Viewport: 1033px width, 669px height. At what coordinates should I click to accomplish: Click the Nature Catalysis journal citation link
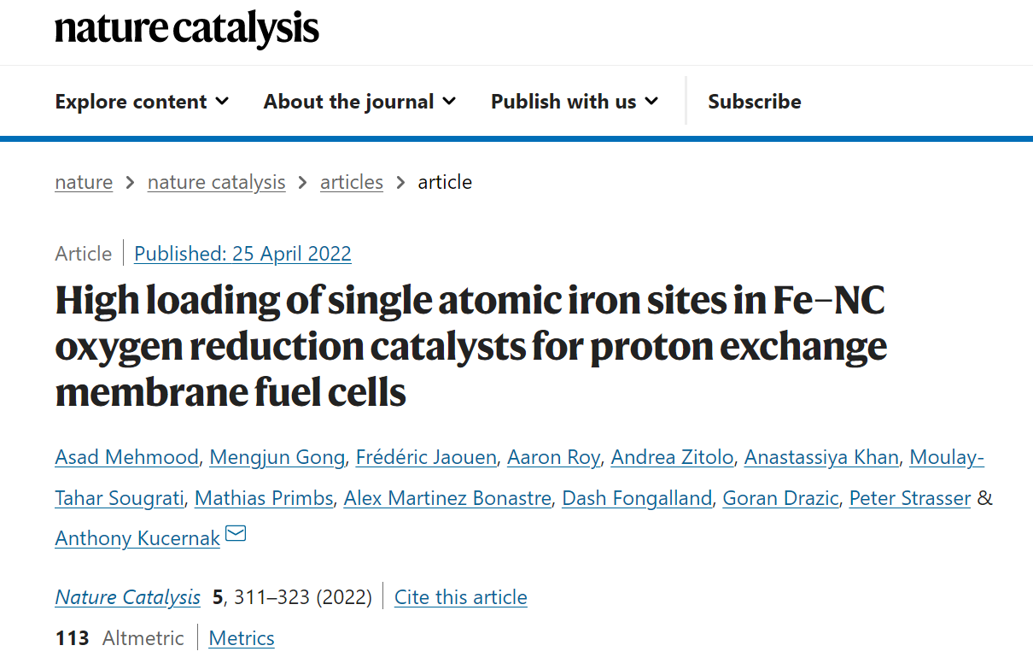click(x=128, y=597)
